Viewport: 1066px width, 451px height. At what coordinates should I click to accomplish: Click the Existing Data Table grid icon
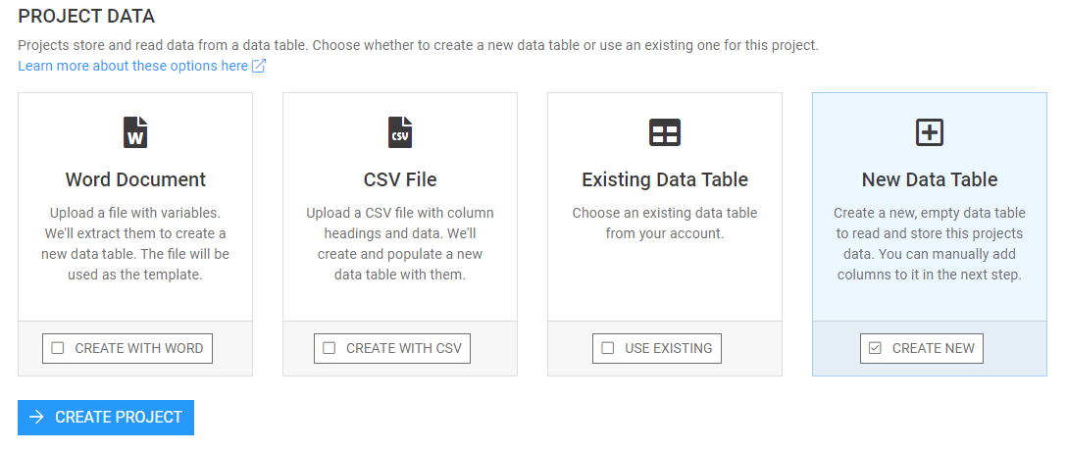665,132
